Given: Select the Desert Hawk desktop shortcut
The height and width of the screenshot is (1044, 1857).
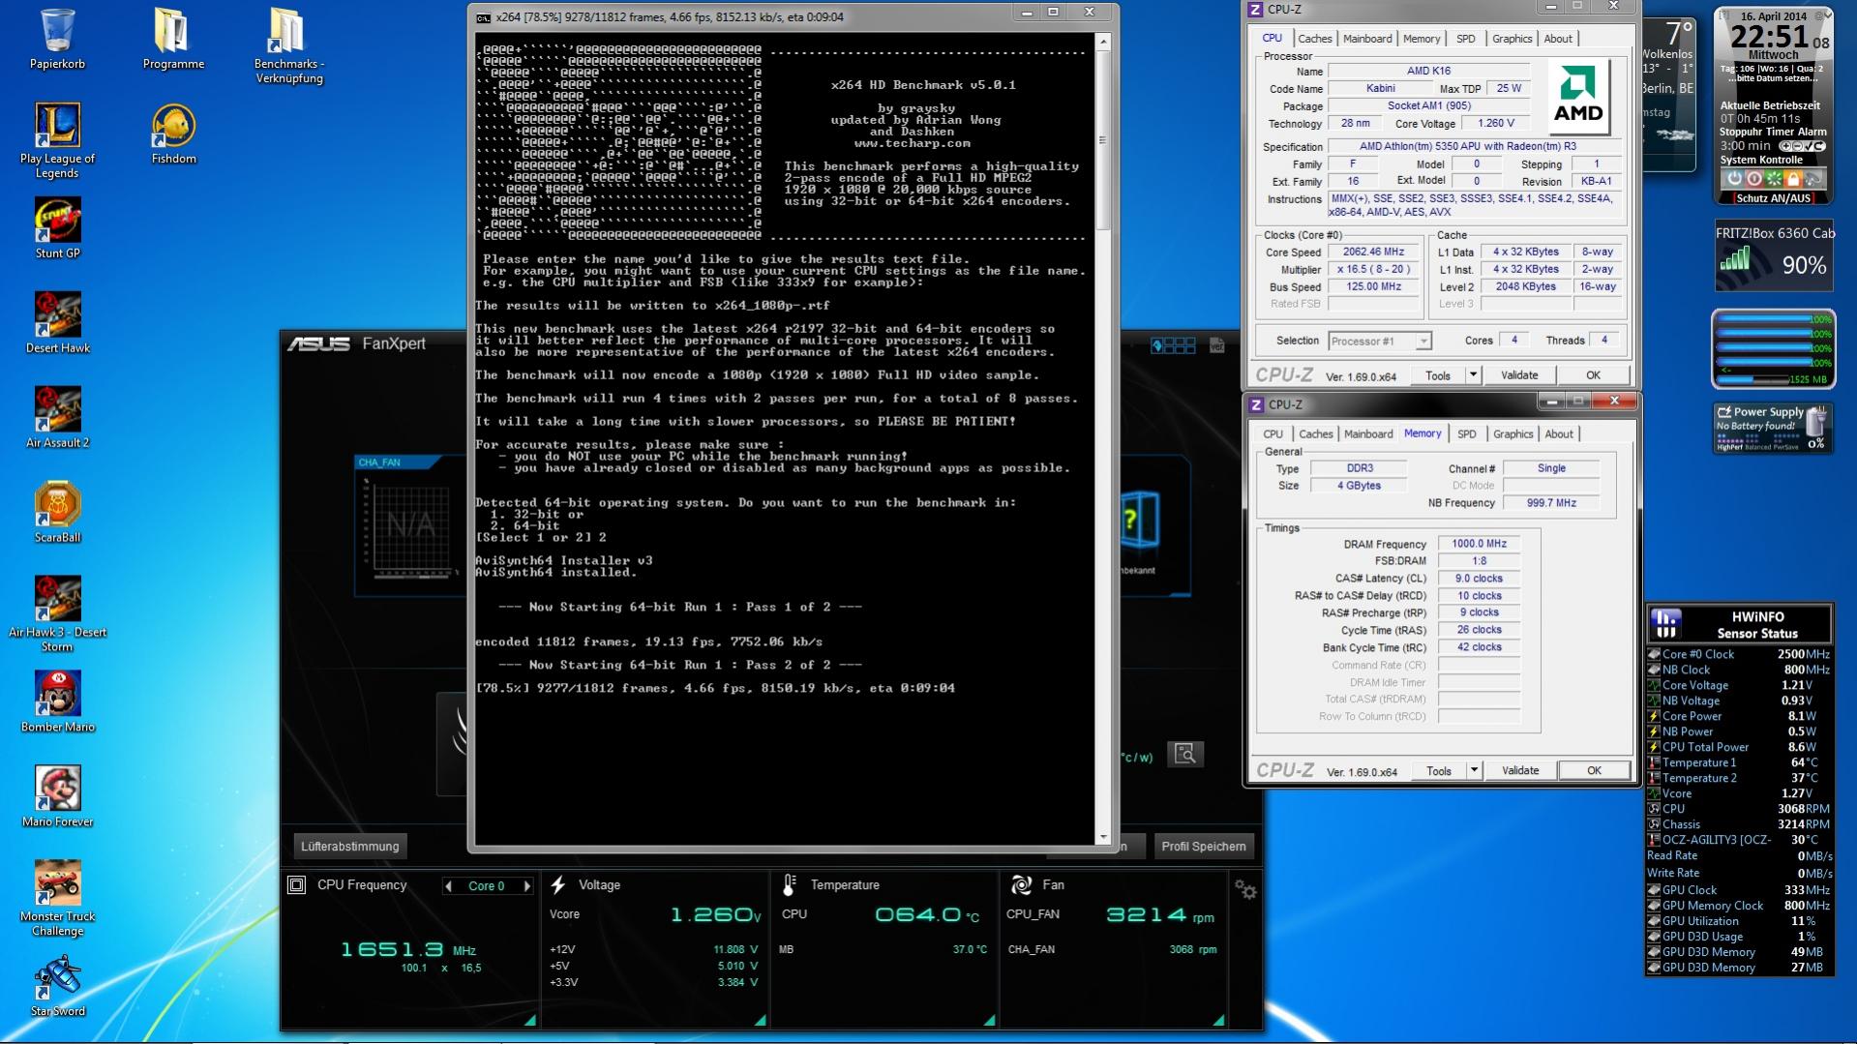Looking at the screenshot, I should (x=58, y=322).
